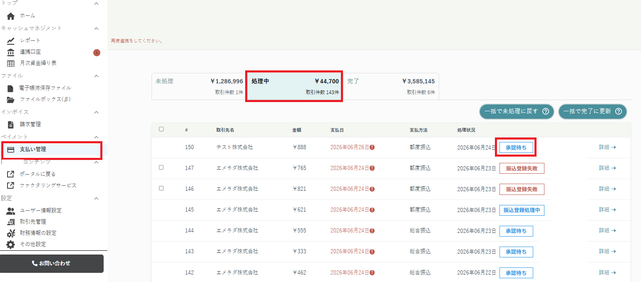Click テスト株式会社 in row 150
641x282 pixels.
click(x=235, y=147)
